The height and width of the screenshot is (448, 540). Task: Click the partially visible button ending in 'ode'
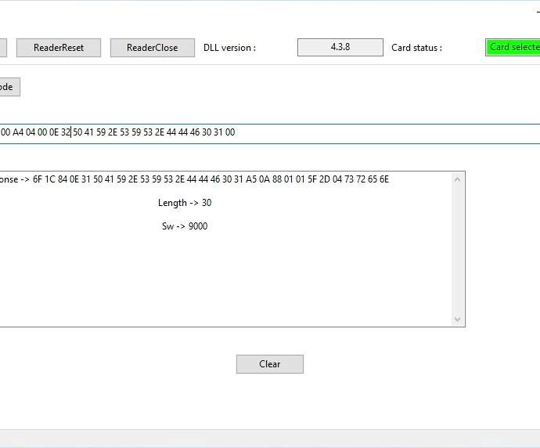[x=9, y=87]
